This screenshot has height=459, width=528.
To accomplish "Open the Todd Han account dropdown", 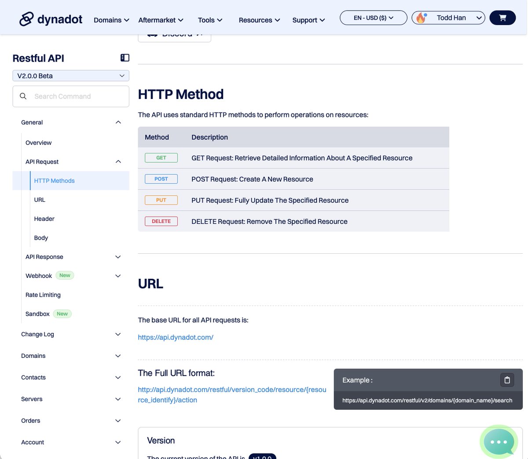I will click(x=448, y=18).
